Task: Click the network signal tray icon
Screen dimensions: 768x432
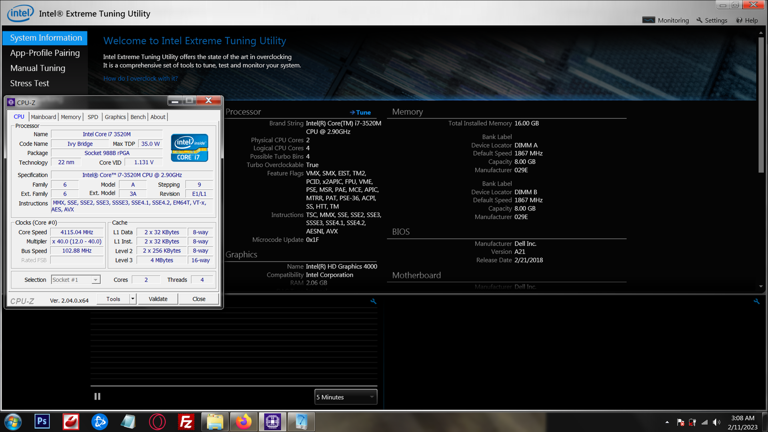Action: point(704,422)
